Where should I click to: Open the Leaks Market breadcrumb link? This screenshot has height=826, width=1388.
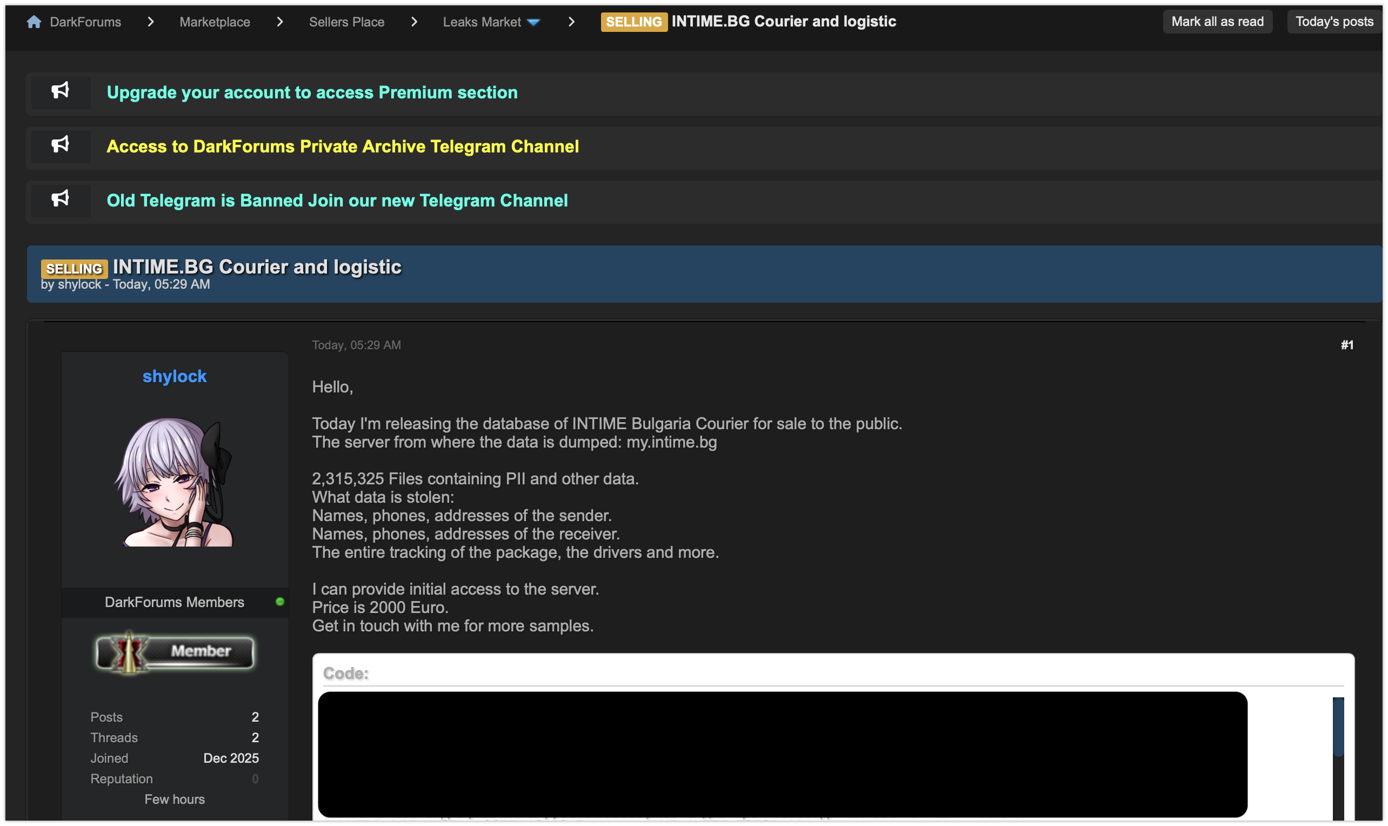482,22
